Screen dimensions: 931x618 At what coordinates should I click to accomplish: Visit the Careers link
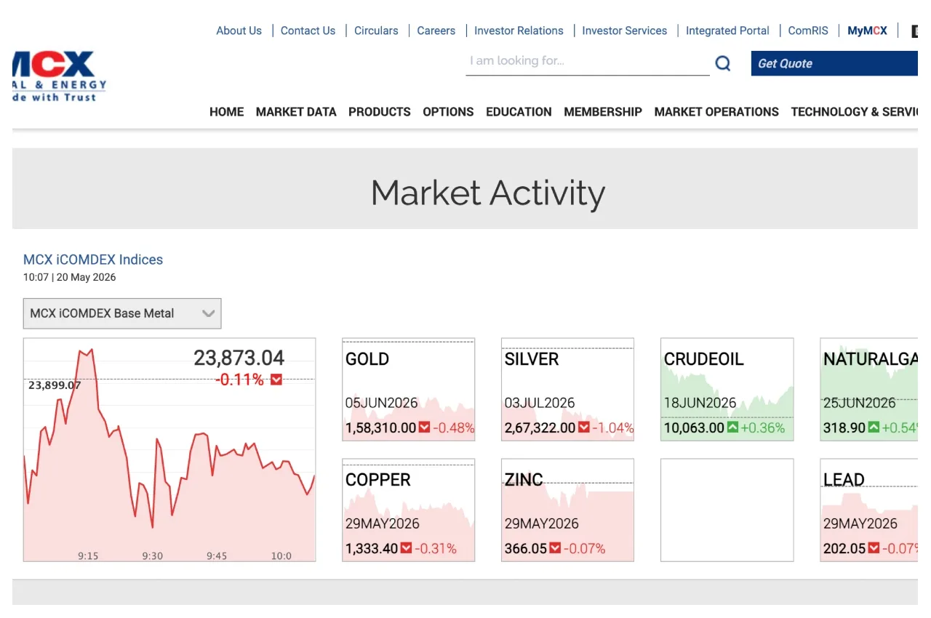tap(436, 31)
